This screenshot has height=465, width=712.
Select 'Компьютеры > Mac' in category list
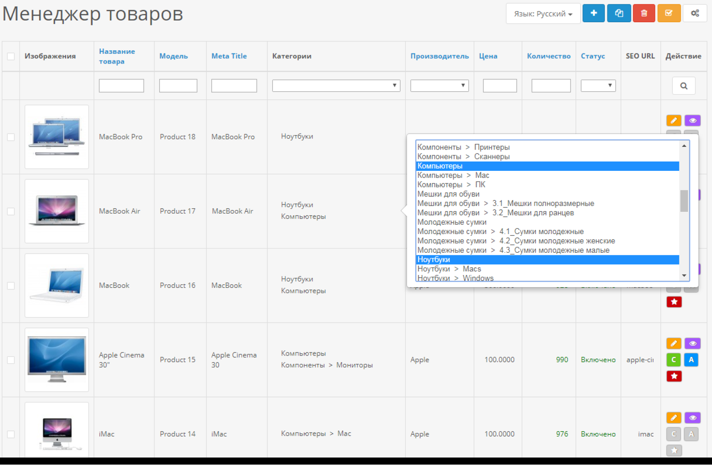pyautogui.click(x=547, y=175)
